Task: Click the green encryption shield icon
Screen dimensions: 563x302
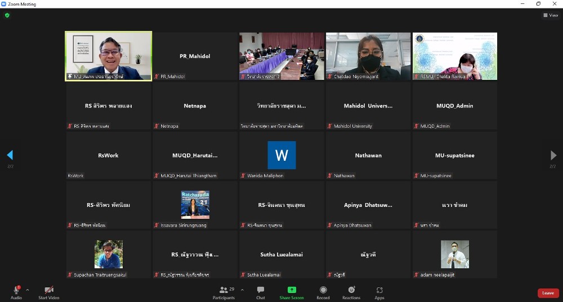Action: (7, 15)
